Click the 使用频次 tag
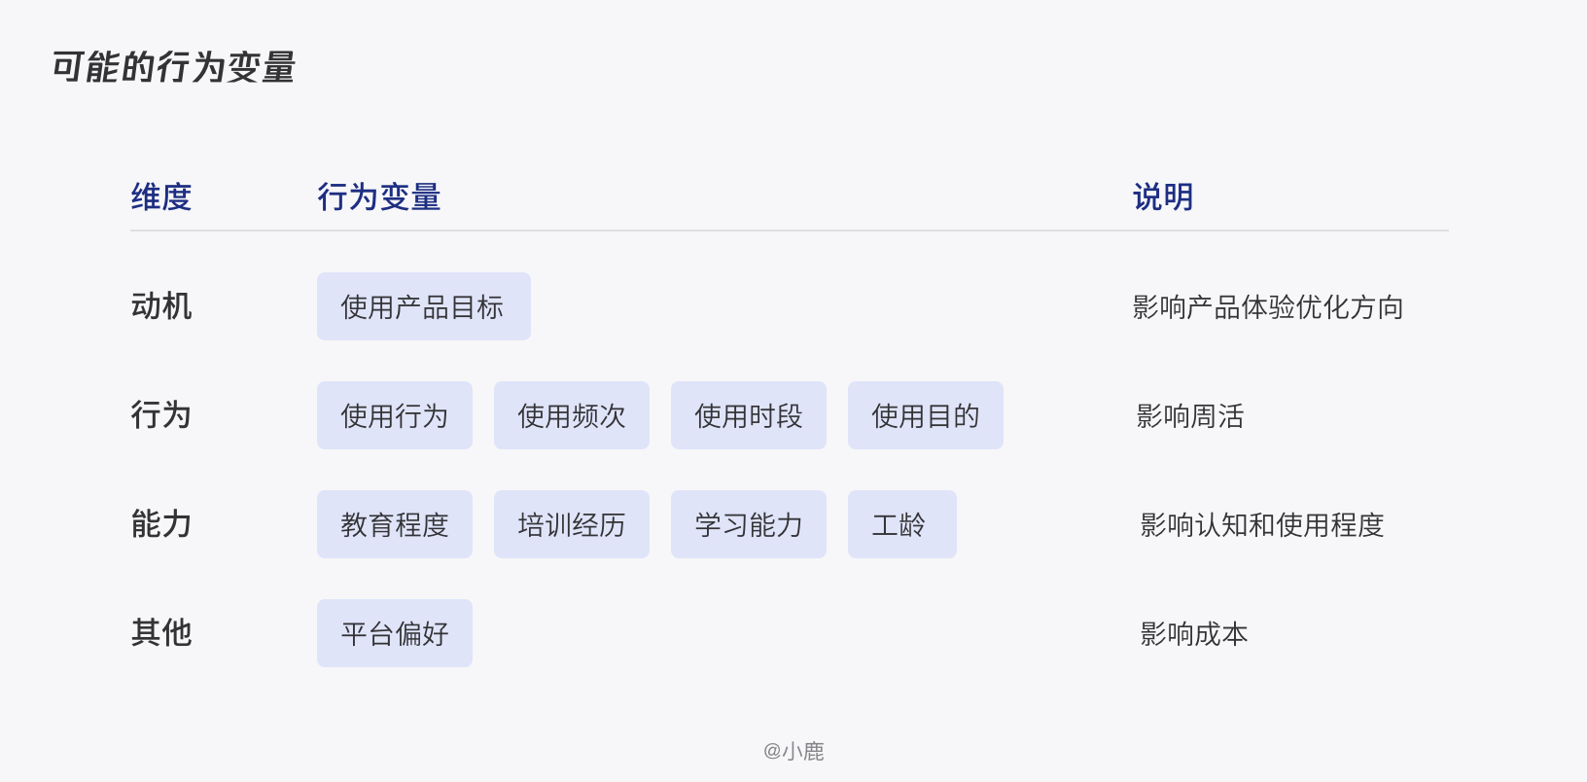 571,415
